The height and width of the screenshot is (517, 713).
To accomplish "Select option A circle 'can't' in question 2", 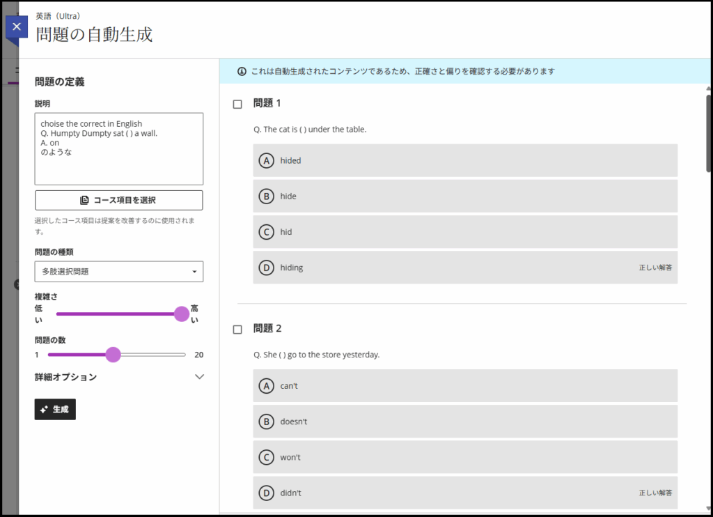I will coord(266,386).
